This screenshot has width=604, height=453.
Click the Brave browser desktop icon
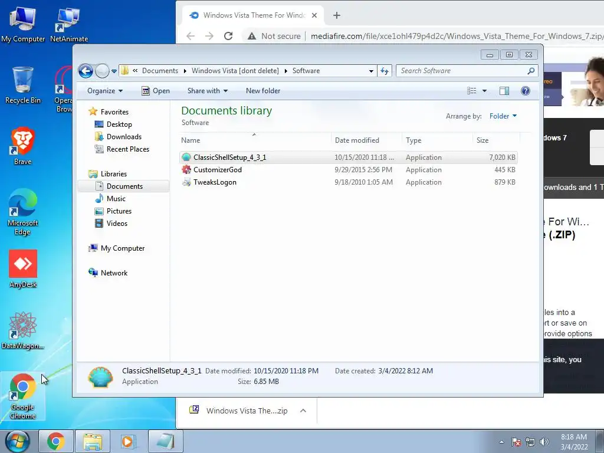[23, 146]
